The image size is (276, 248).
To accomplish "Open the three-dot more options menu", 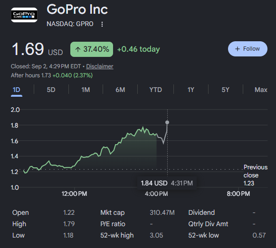I will coord(102,24).
